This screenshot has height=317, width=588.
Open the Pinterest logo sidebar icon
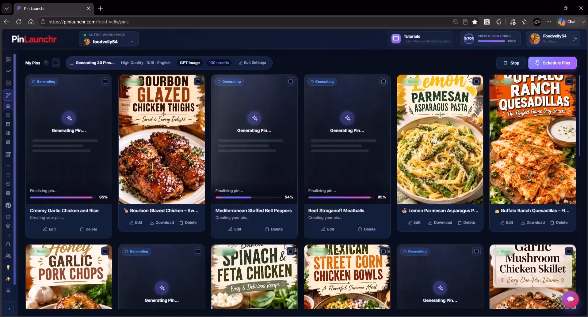point(8,205)
